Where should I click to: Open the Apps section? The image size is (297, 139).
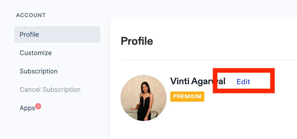click(27, 108)
